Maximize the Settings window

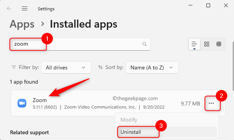click(x=208, y=5)
